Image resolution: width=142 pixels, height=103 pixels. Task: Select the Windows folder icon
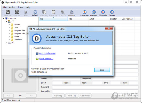[x=12, y=39]
